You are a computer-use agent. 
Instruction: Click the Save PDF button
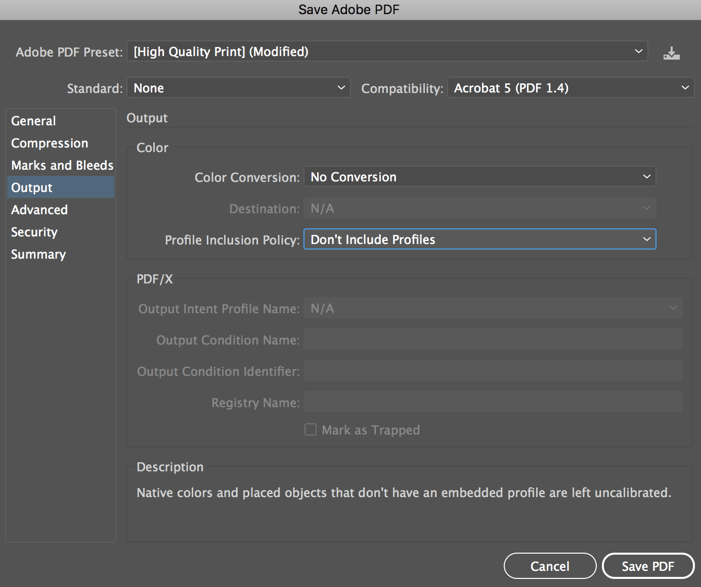click(648, 566)
